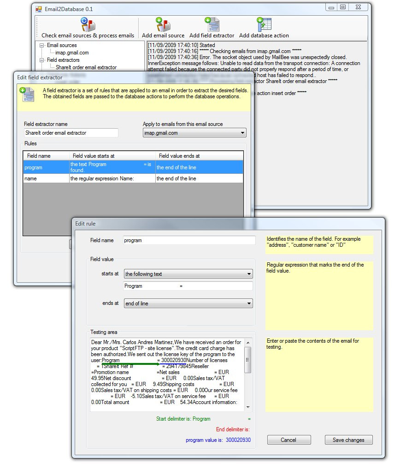Screen dimensions: 412x464
Task: Click the Email2Database app icon in title bar
Action: tap(39, 9)
